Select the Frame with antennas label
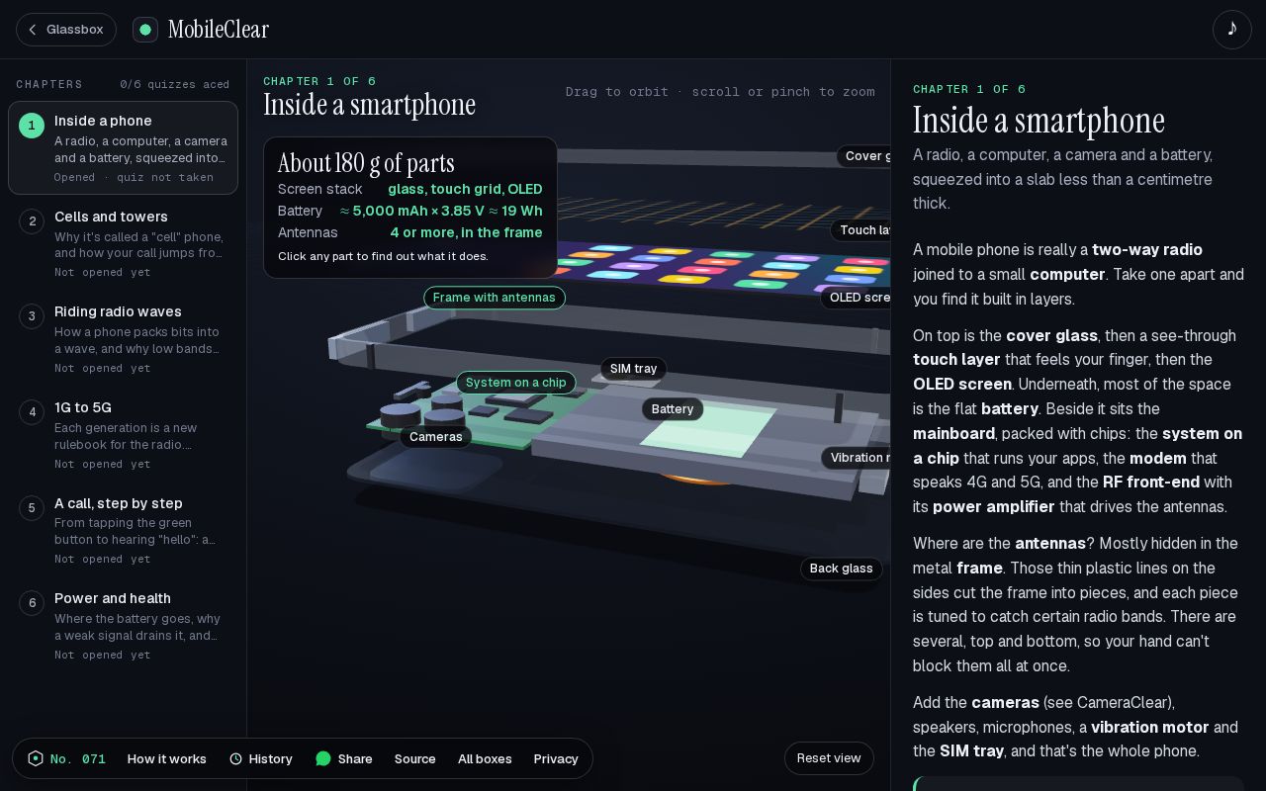This screenshot has width=1266, height=791. coord(495,298)
